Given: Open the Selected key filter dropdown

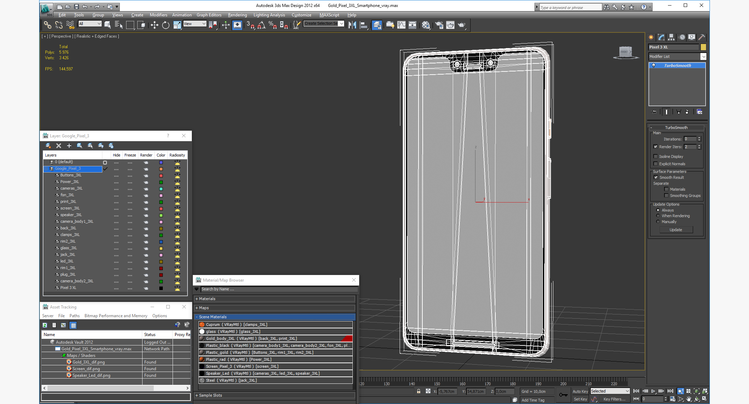Looking at the screenshot, I should [610, 391].
